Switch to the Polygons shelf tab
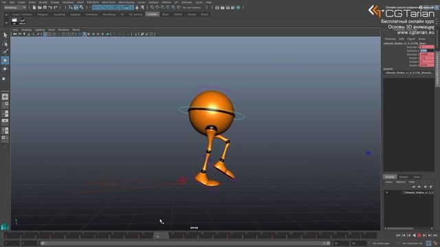The height and width of the screenshot is (247, 440). coord(43,14)
